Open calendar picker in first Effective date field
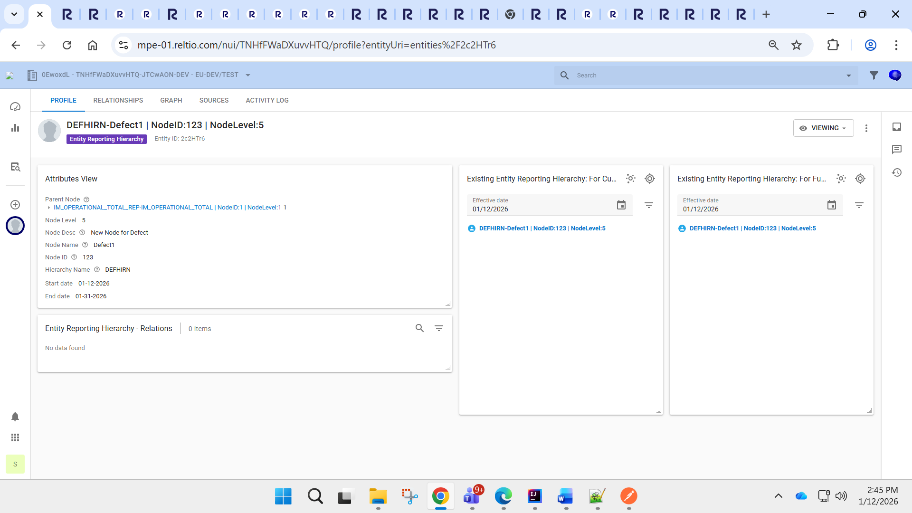 [621, 205]
